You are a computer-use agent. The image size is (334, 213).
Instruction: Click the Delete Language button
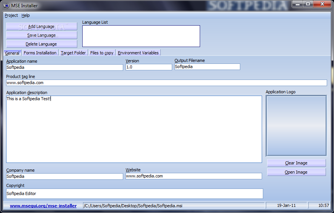[x=42, y=44]
